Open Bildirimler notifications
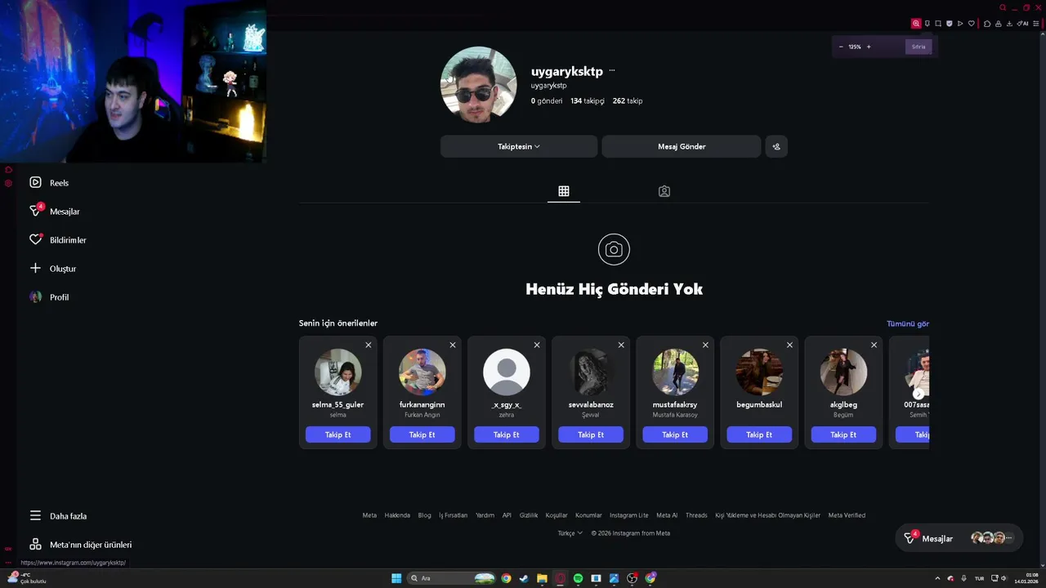 [58, 240]
